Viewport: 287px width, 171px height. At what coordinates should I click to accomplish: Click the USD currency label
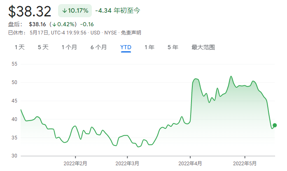[96, 33]
